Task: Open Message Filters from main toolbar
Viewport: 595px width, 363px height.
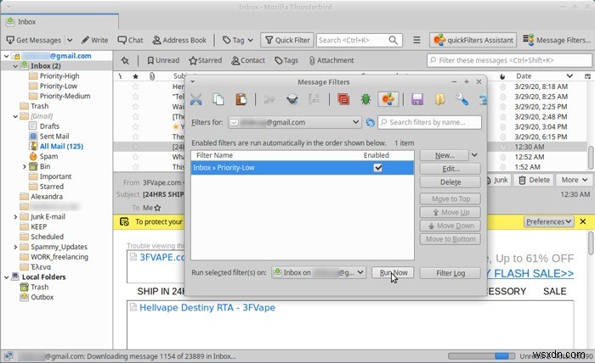Action: [x=556, y=40]
